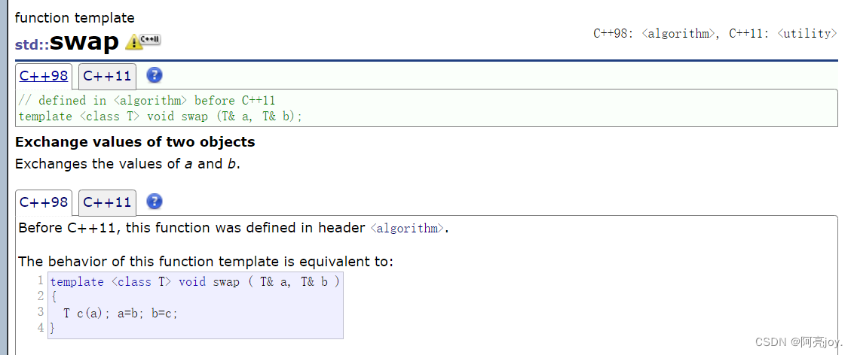Select the C++98 tab above the prototype box
This screenshot has width=854, height=355.
tap(44, 76)
